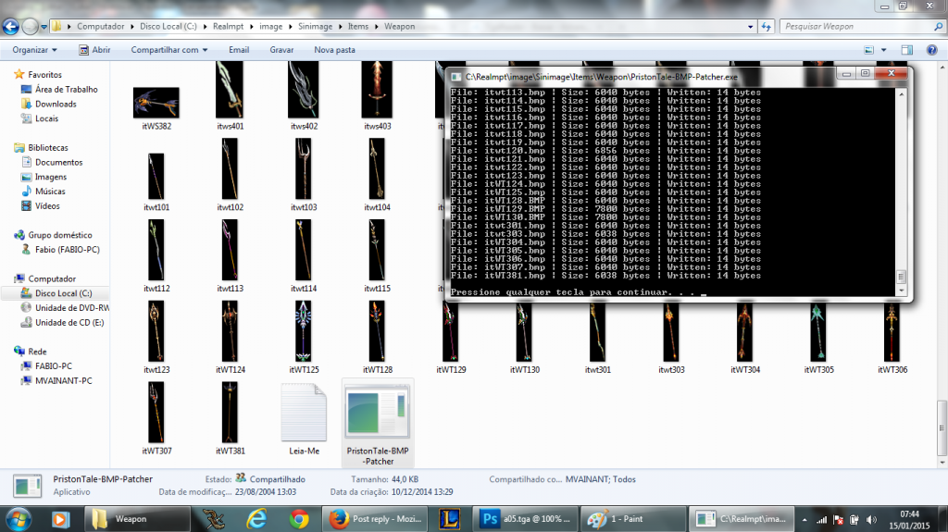Open the Compartilhar com dropdown
This screenshot has width=948, height=532.
click(169, 50)
